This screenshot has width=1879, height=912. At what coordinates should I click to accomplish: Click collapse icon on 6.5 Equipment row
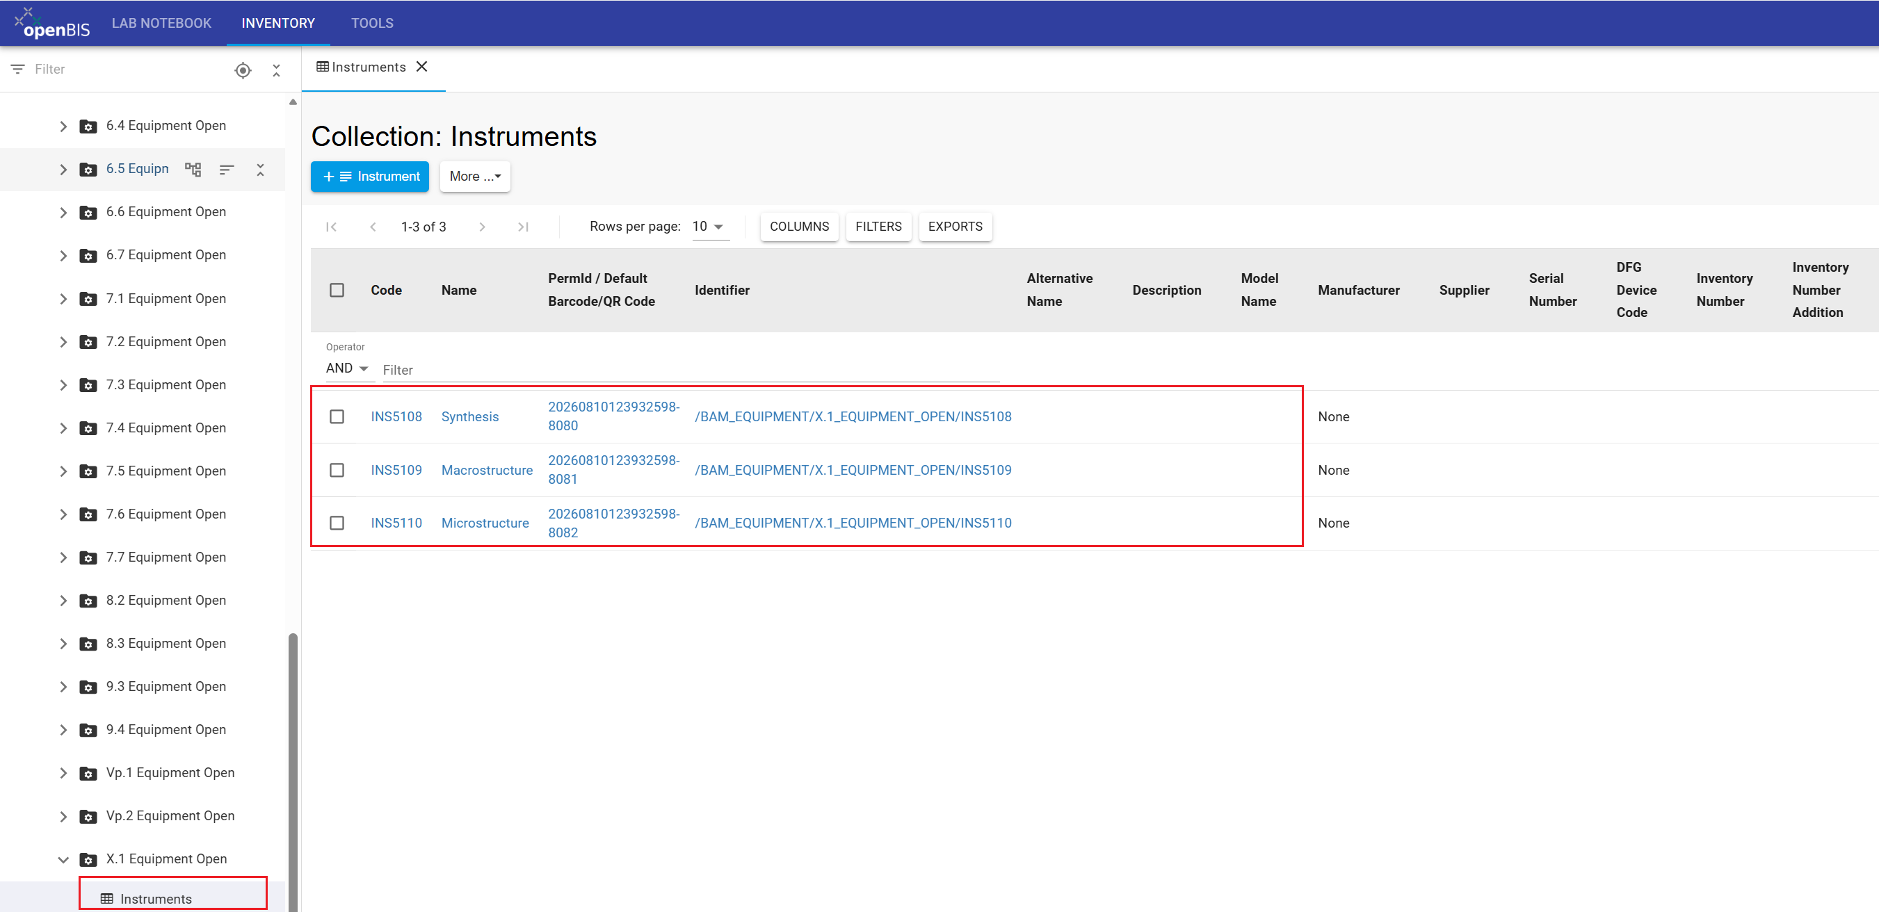[x=260, y=169]
